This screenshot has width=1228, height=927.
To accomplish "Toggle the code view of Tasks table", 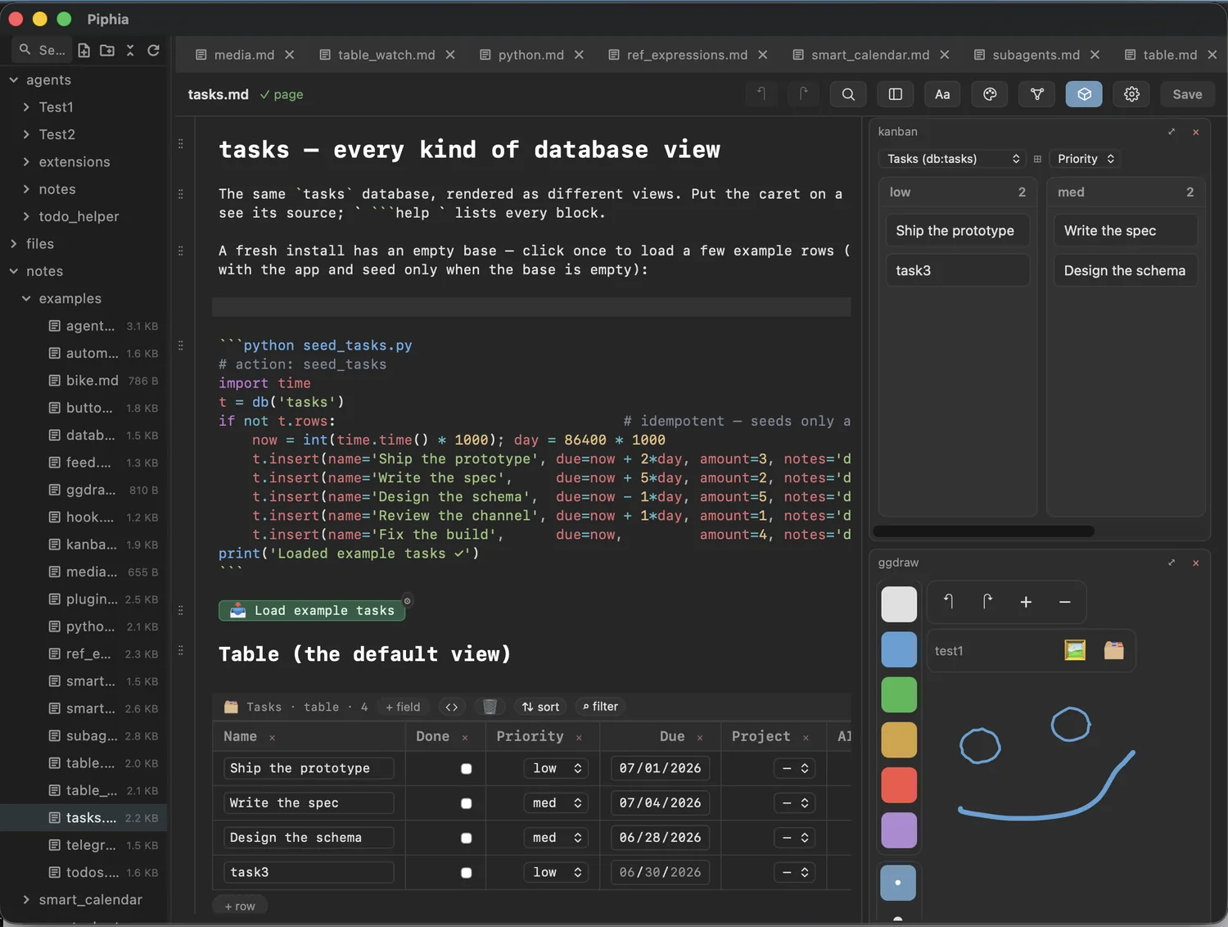I will pyautogui.click(x=452, y=707).
